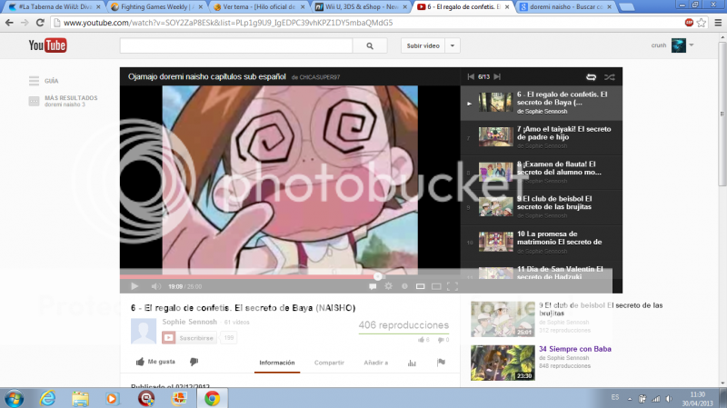Open Internet Explorer from the taskbar
This screenshot has width=727, height=408.
pos(47,398)
